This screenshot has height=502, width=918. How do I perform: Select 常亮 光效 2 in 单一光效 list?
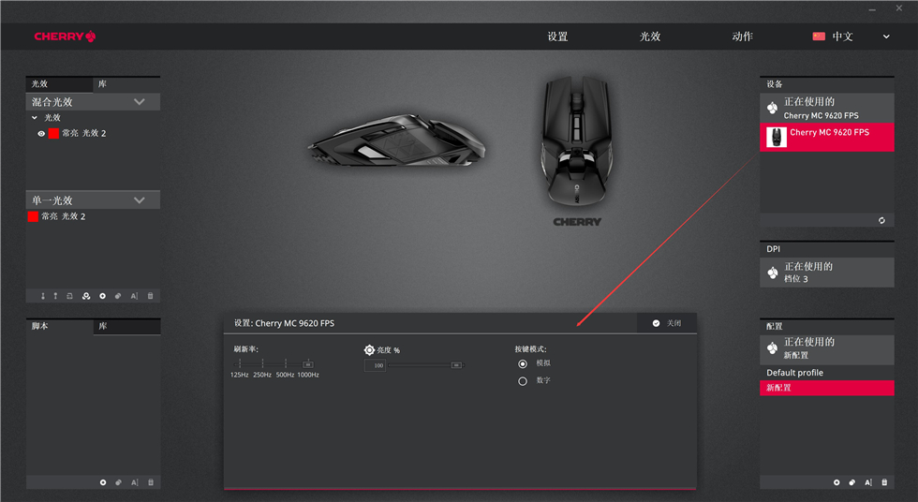point(93,216)
